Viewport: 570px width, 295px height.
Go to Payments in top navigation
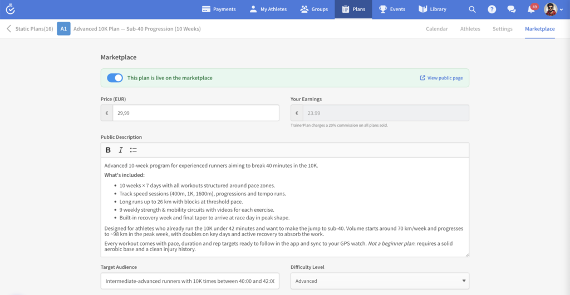coord(219,9)
